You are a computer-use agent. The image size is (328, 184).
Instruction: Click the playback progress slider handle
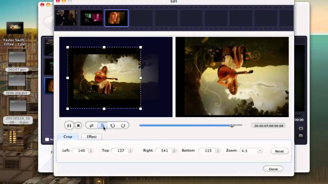click(x=232, y=125)
